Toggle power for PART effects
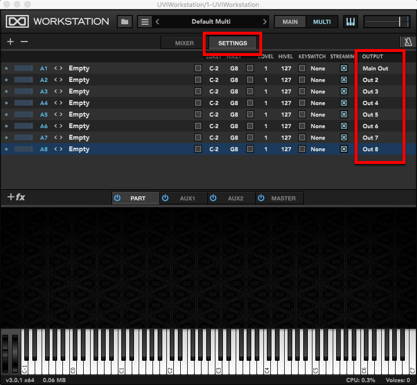 (117, 198)
